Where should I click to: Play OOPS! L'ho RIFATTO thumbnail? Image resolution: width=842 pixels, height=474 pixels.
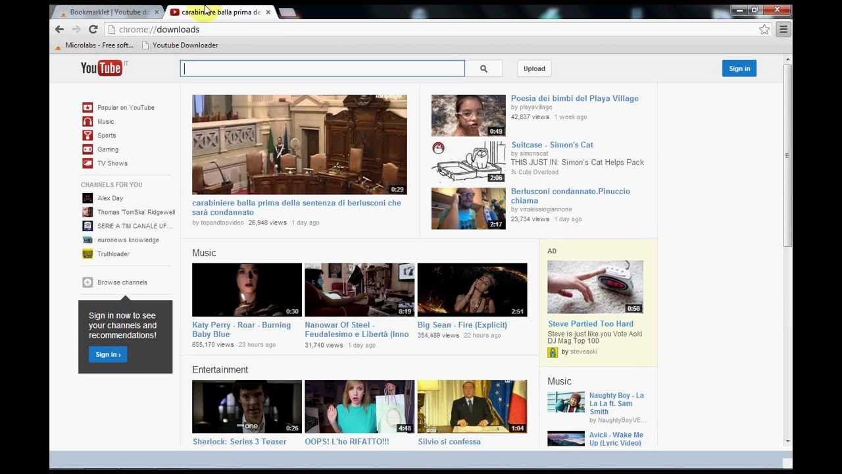pyautogui.click(x=359, y=406)
